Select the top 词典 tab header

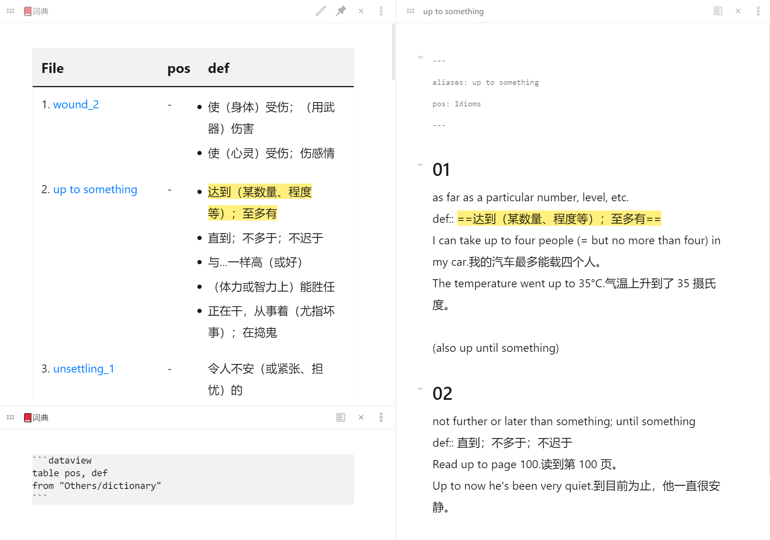coord(40,11)
